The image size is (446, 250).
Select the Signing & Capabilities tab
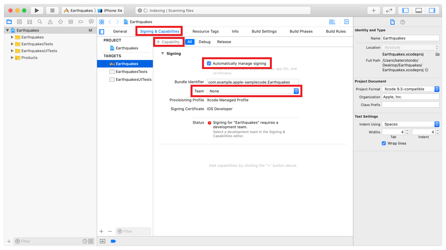coord(160,31)
